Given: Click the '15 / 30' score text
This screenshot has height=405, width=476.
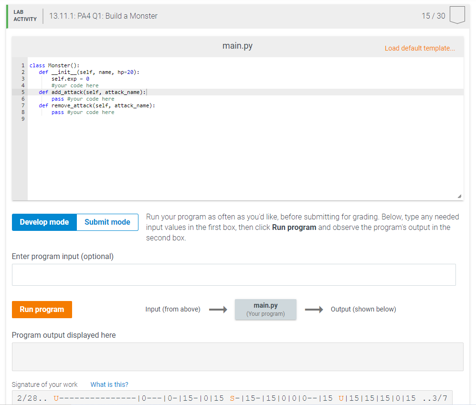Looking at the screenshot, I should pos(433,16).
